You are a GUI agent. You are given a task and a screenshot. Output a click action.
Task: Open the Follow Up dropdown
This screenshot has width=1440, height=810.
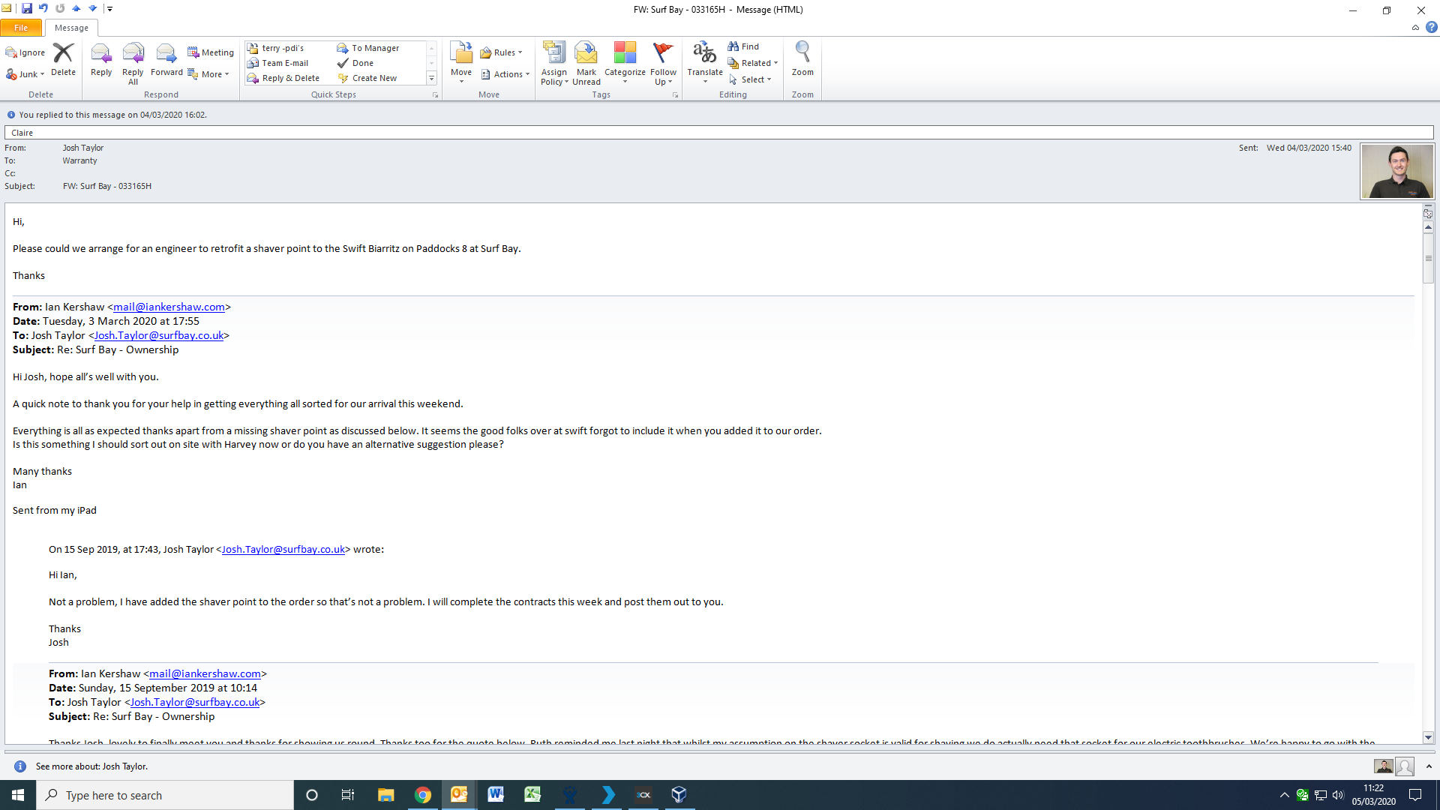point(663,76)
